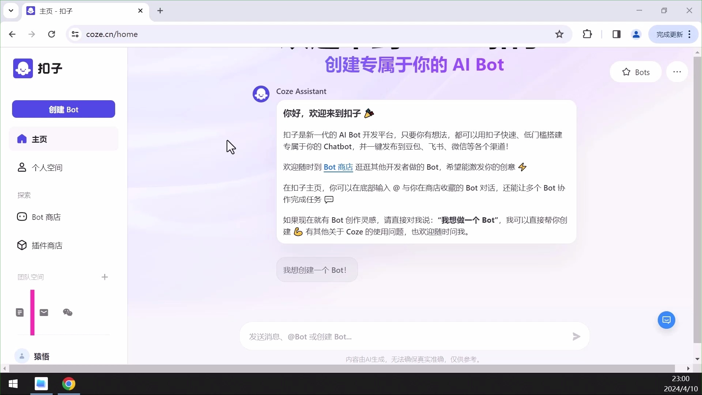Open the Bot 商店 link in the chat message
Image resolution: width=702 pixels, height=395 pixels.
(x=338, y=167)
